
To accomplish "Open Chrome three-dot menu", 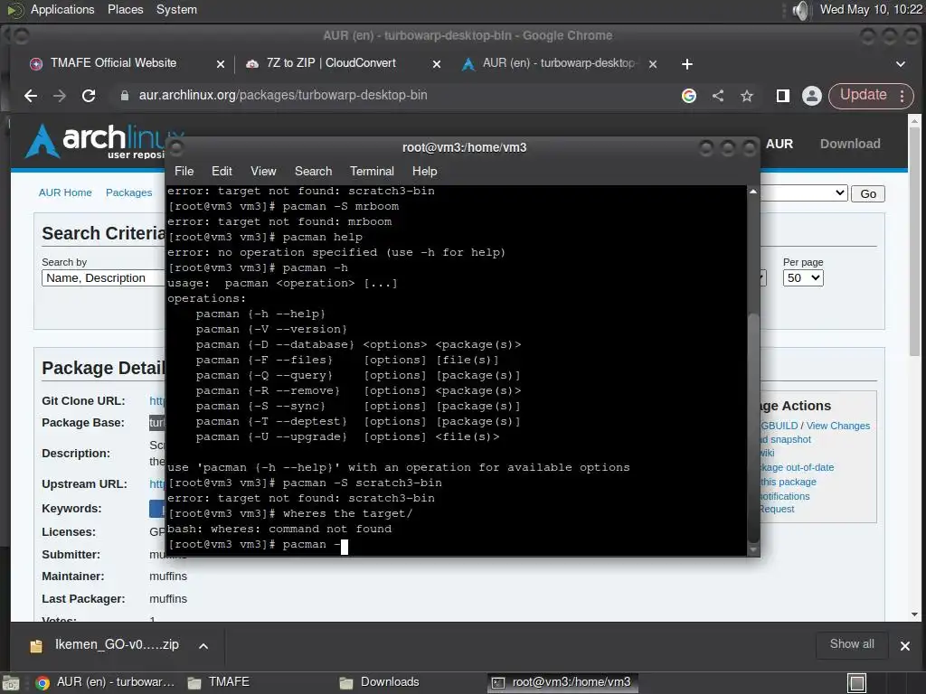I will point(902,96).
